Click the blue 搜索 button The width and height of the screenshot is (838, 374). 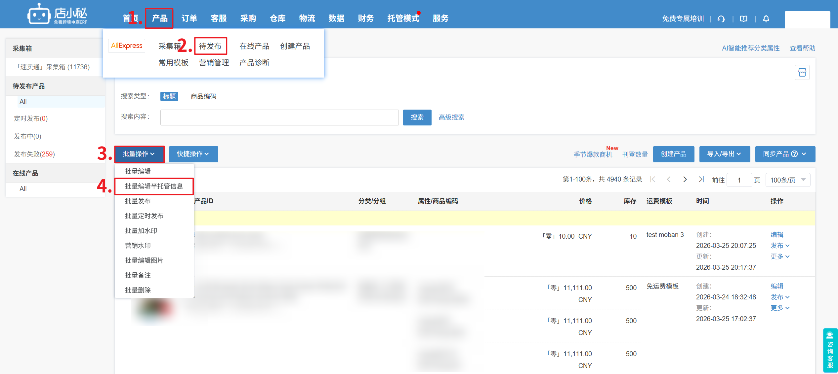pyautogui.click(x=417, y=117)
